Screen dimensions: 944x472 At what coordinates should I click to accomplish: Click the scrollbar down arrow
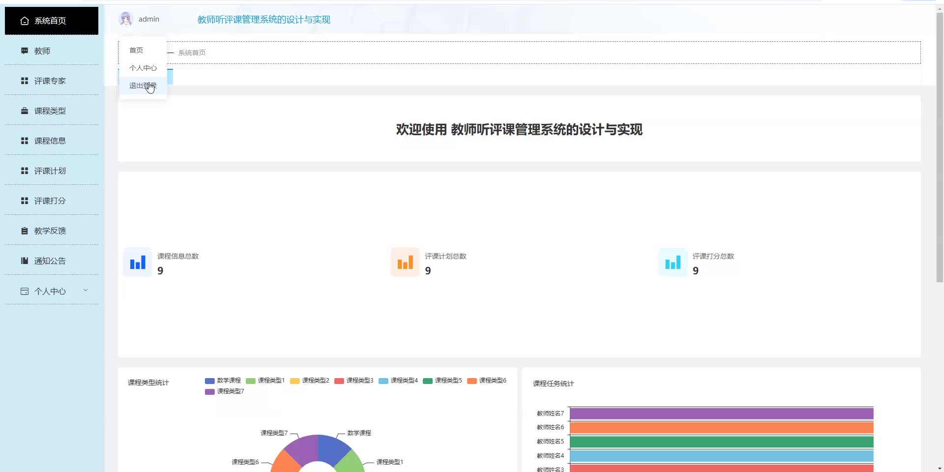940,468
